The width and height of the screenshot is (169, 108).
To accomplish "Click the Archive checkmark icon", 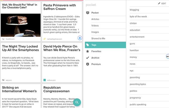I will pyautogui.click(x=87, y=58).
